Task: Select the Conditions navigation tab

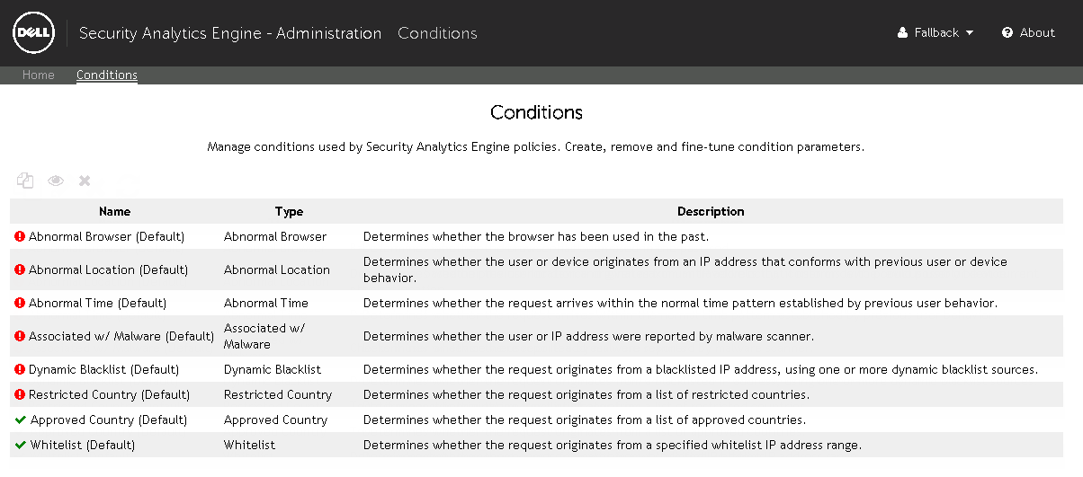Action: point(107,75)
